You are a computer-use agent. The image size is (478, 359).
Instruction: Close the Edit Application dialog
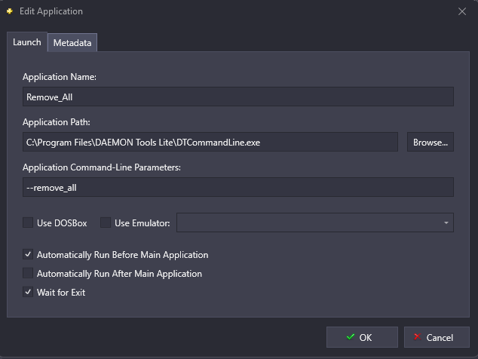(462, 11)
